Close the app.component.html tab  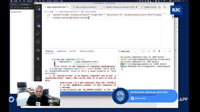pyautogui.click(x=68, y=7)
